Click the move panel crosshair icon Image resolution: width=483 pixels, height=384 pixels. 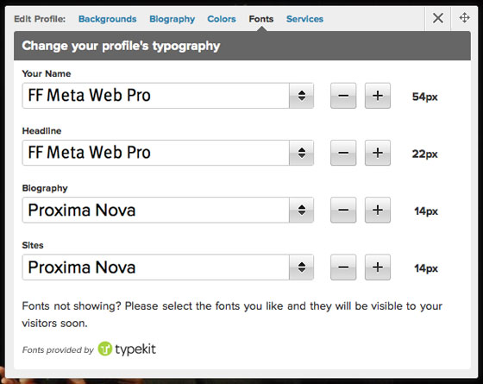click(x=465, y=18)
